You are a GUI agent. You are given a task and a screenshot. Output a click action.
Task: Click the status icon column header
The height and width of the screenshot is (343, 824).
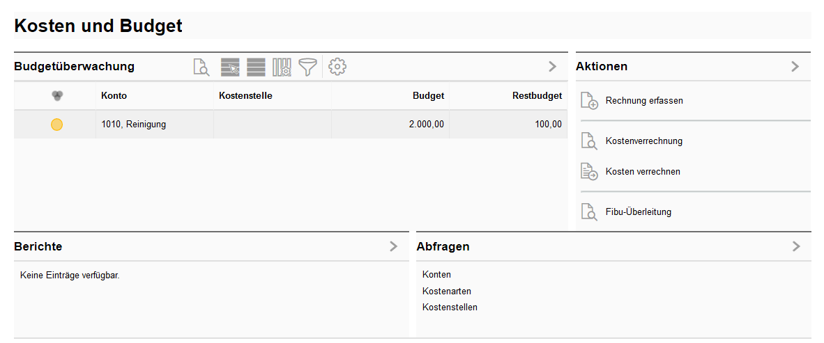(57, 96)
